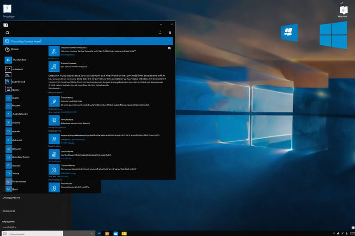This screenshot has width=355, height=236.
Task: Click the white taskbar search box
Action: [32, 233]
